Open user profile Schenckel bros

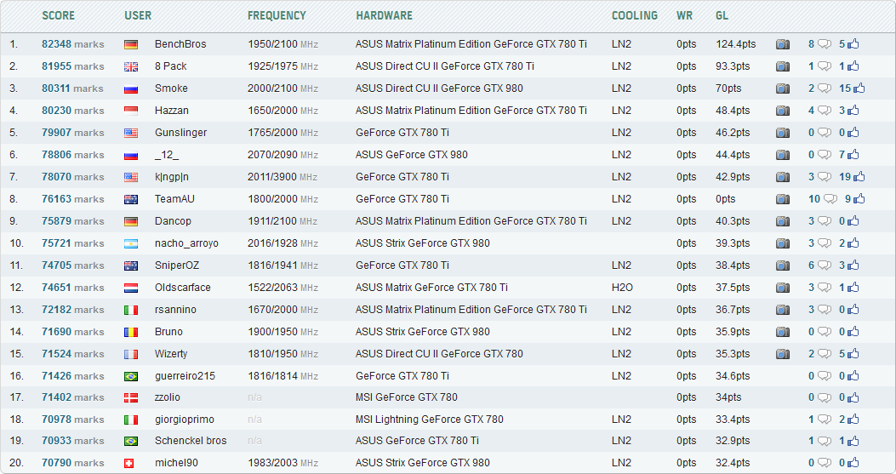tap(191, 441)
